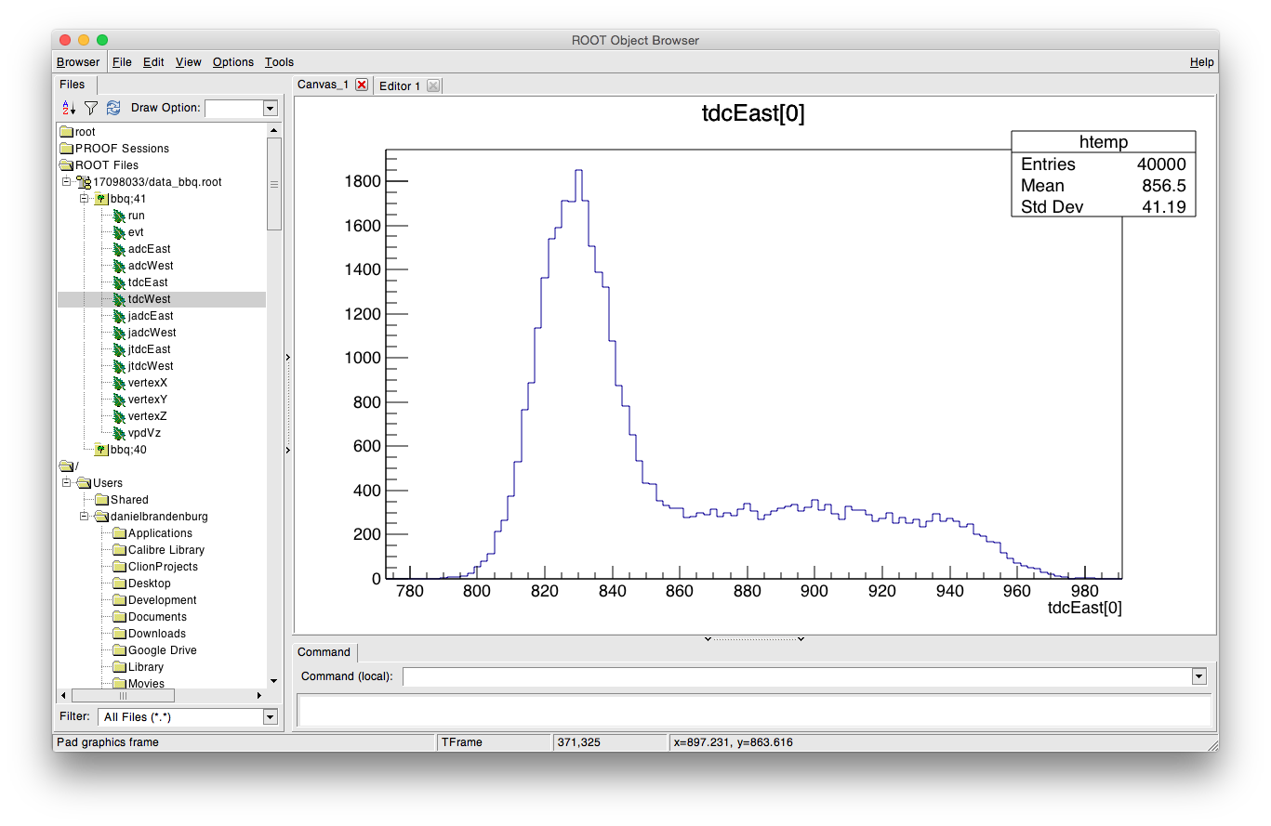Close the Editor 1 tab

432,85
